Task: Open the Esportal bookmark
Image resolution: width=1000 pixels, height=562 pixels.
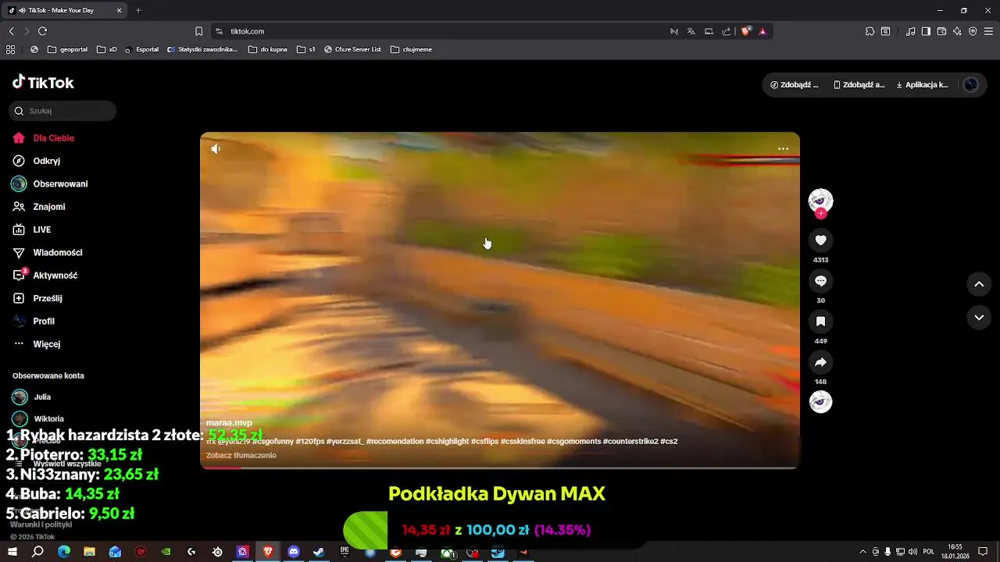Action: (x=141, y=49)
